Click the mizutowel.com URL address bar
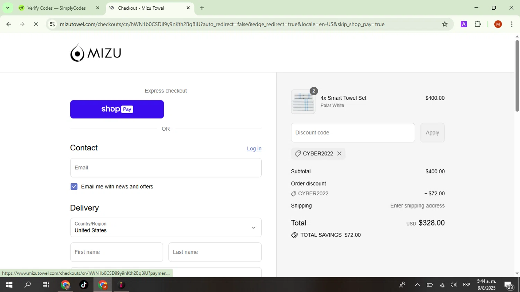 [x=222, y=24]
